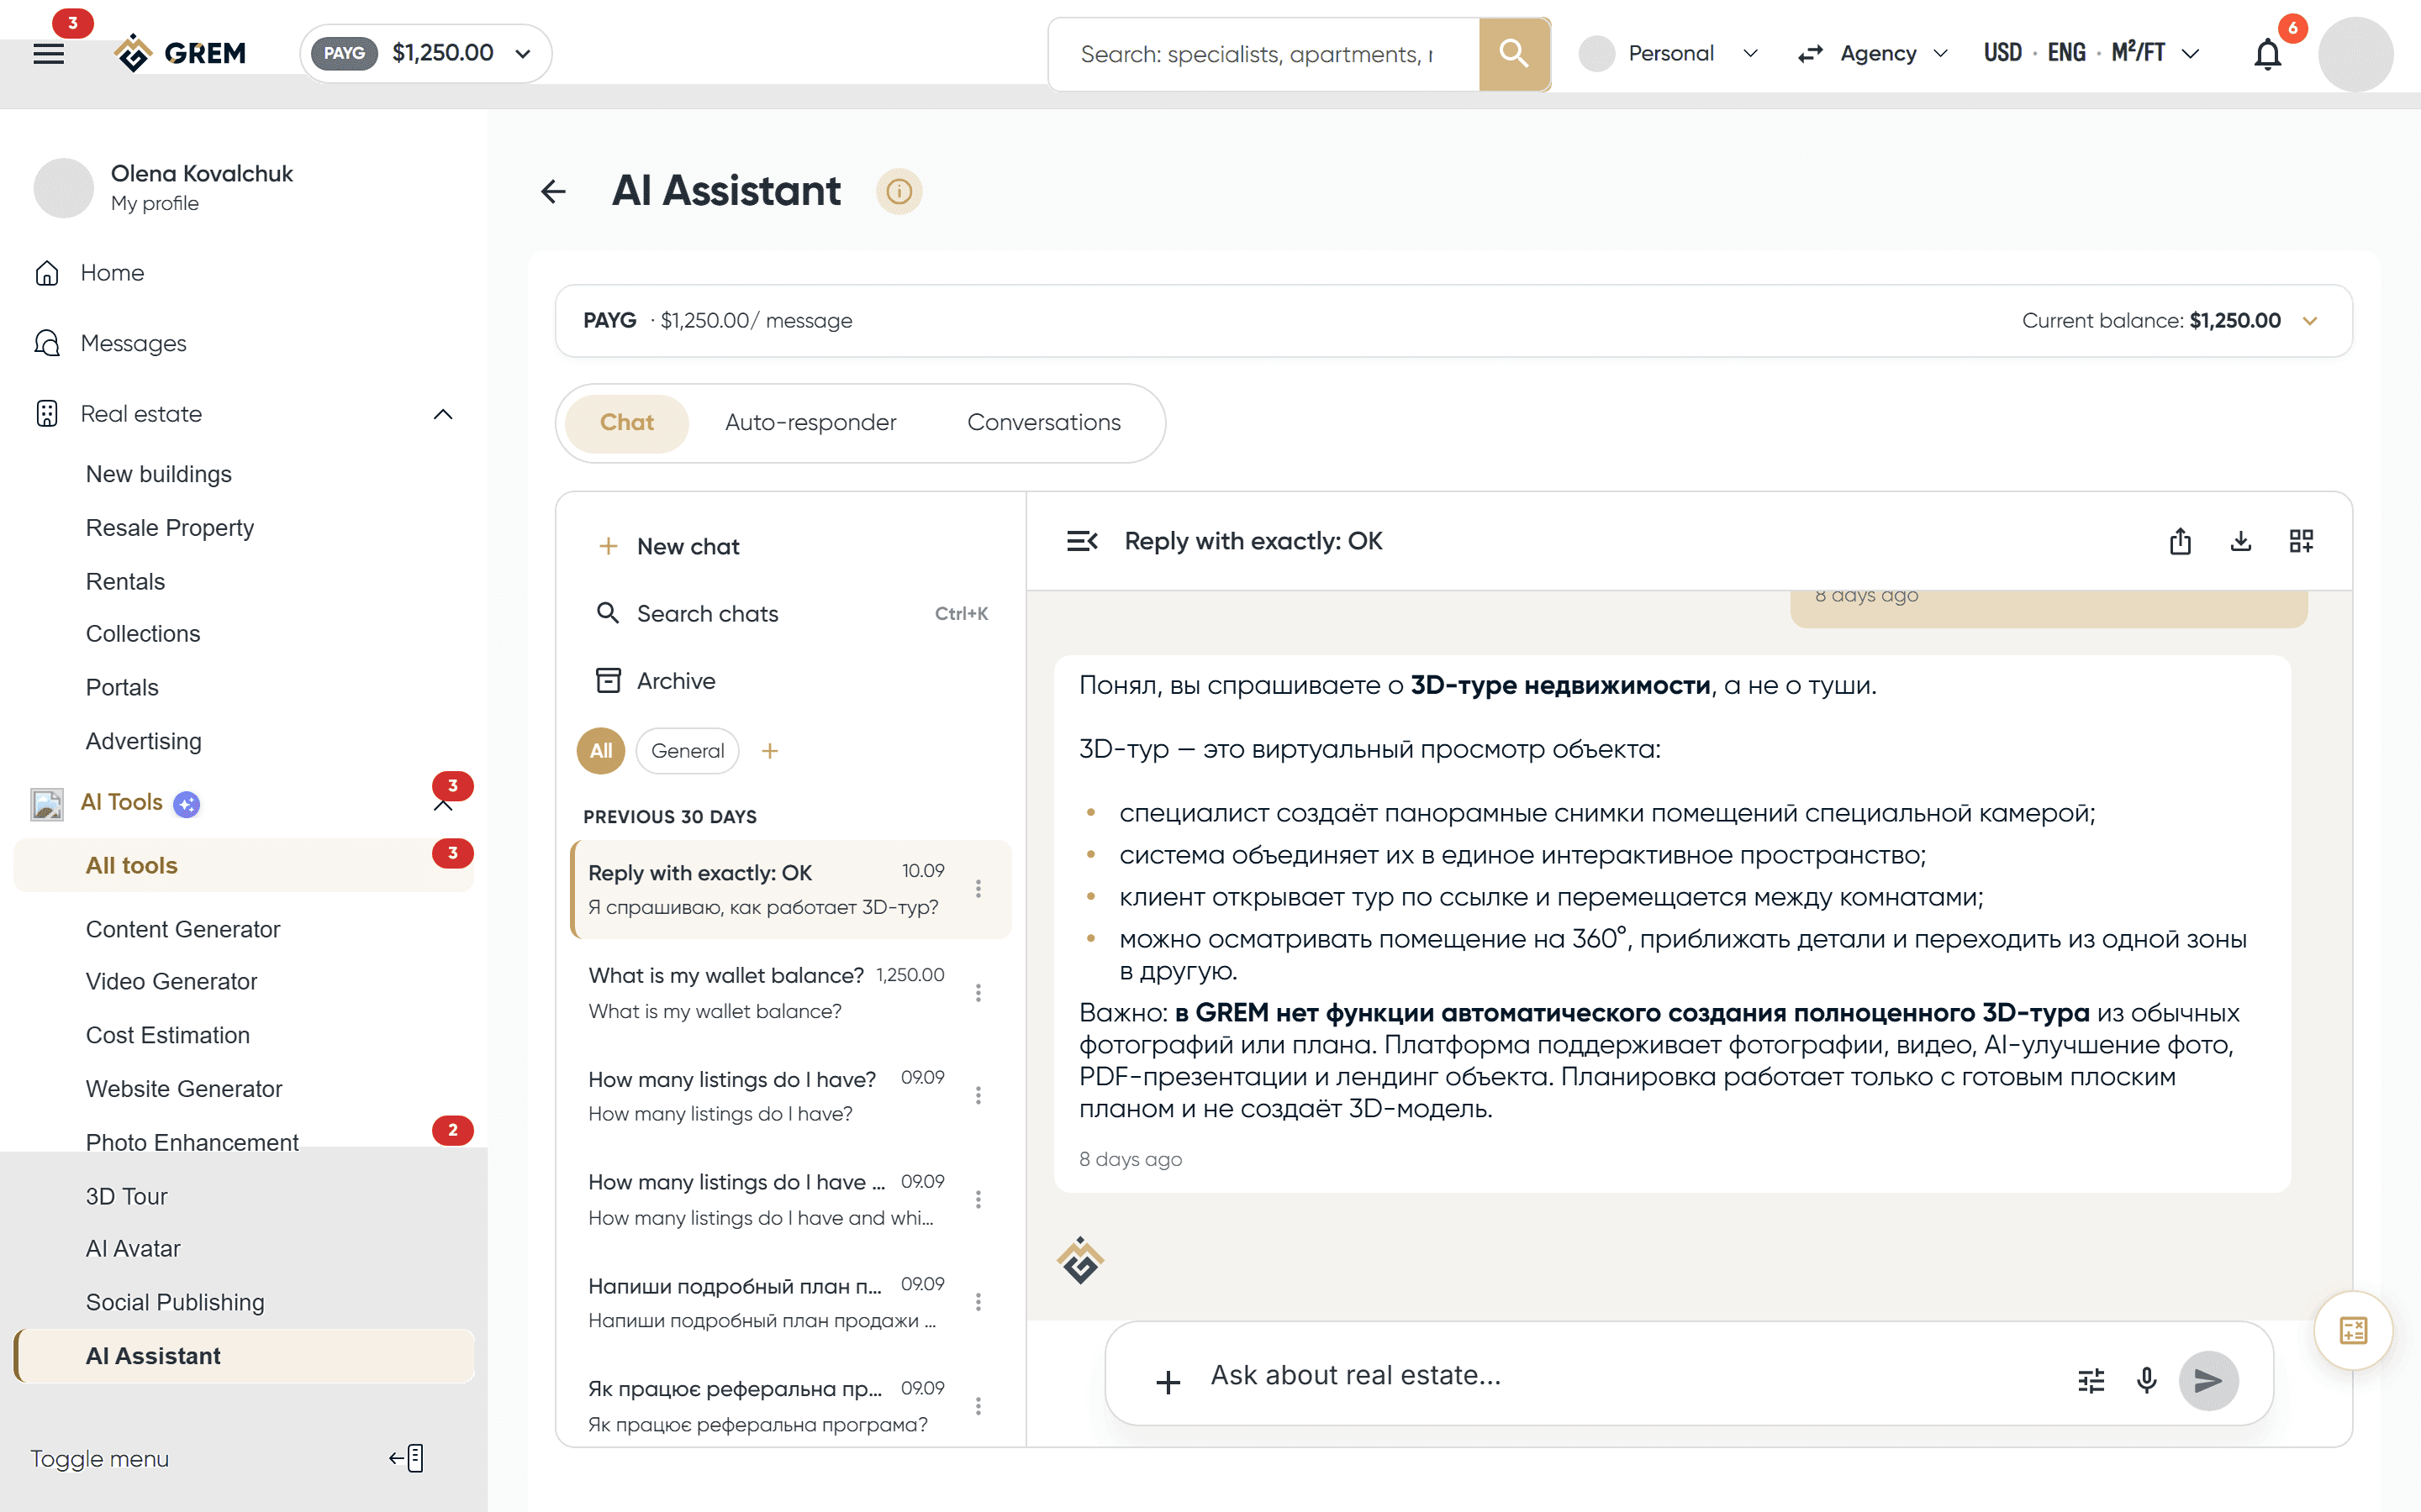Open the 'Як працює реферальна пр...' chat

[790, 1405]
